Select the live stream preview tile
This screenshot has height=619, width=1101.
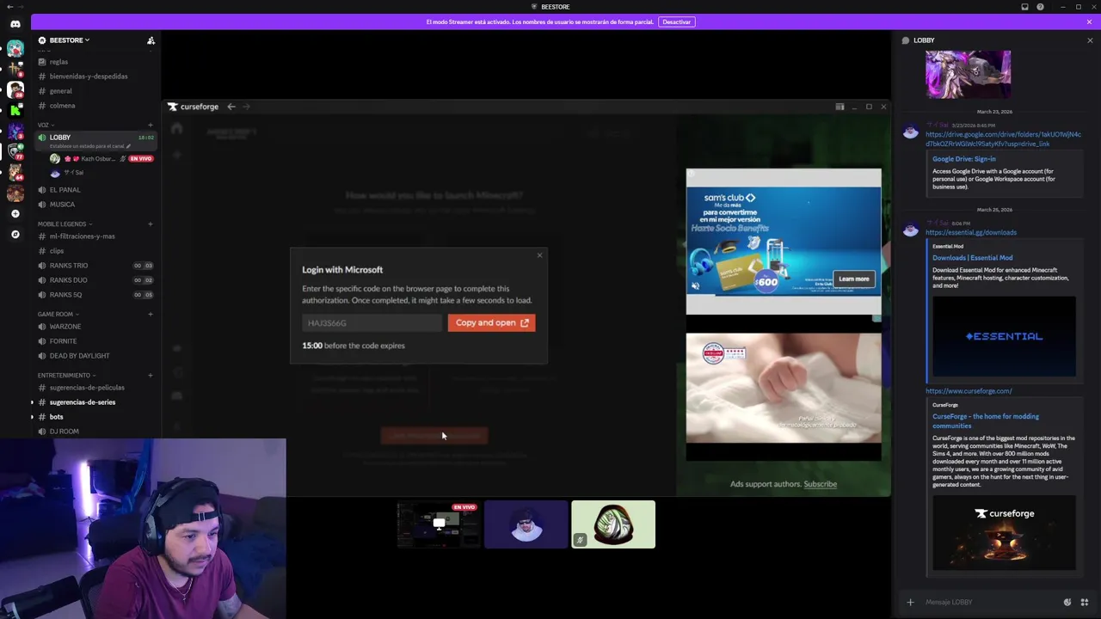[x=439, y=524]
